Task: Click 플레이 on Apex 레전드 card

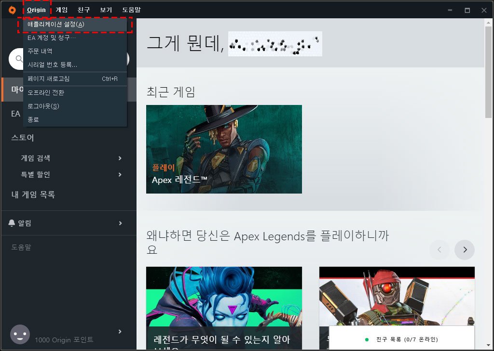Action: tap(164, 168)
